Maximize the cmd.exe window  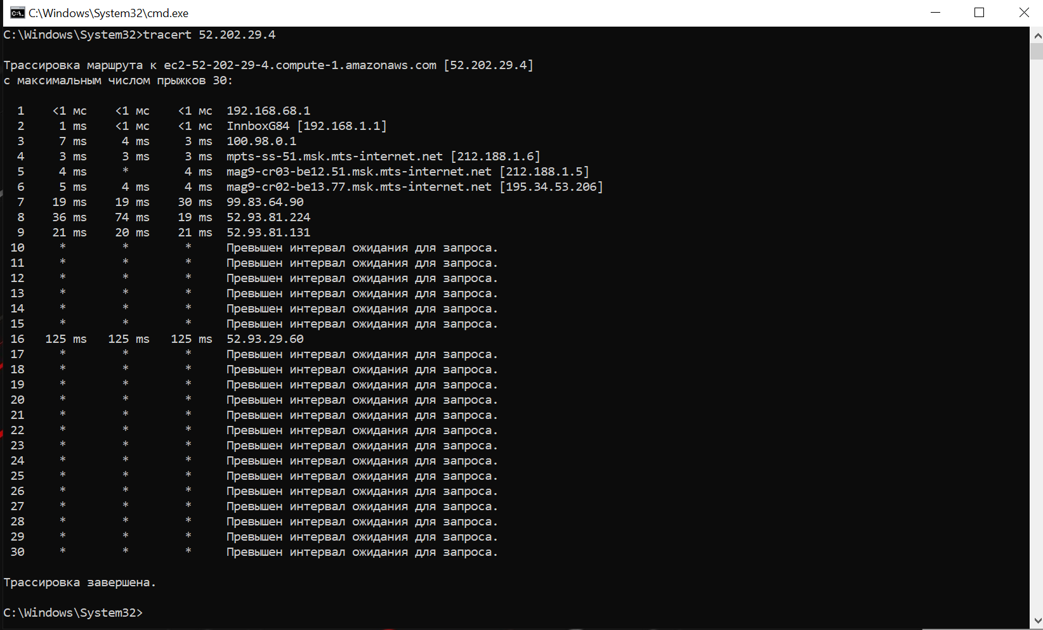tap(979, 13)
